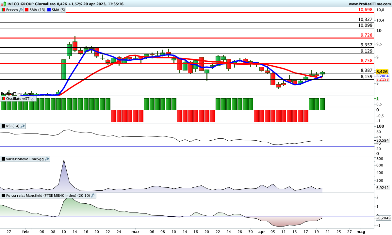392x235 pixels.
Task: Click the black variazionevolume5gg color swatch
Action: [x=3, y=159]
